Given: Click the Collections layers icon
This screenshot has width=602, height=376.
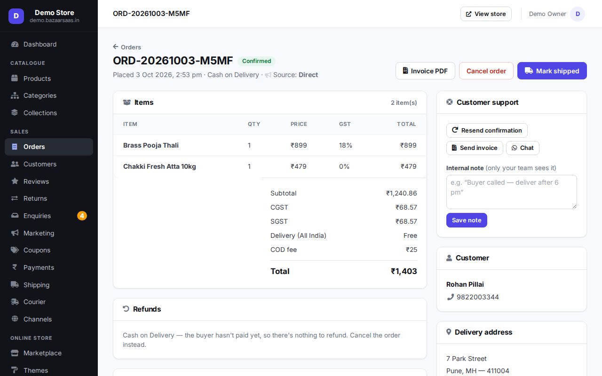Looking at the screenshot, I should click(x=15, y=113).
